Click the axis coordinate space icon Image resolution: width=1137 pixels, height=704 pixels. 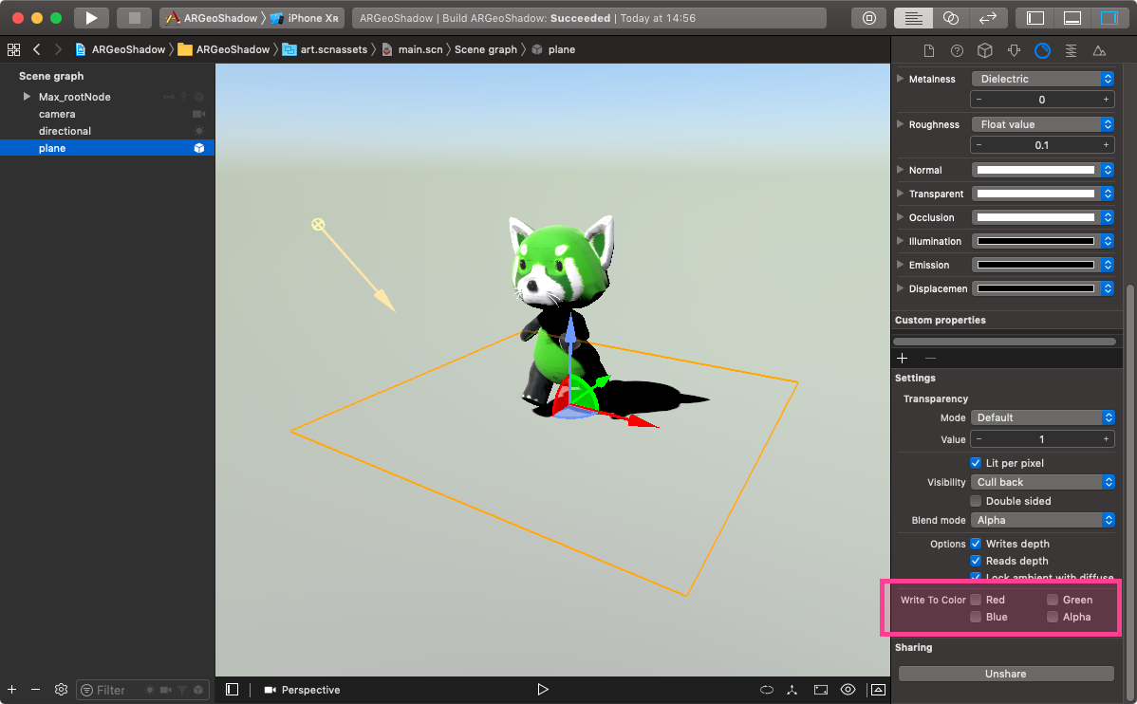click(792, 690)
